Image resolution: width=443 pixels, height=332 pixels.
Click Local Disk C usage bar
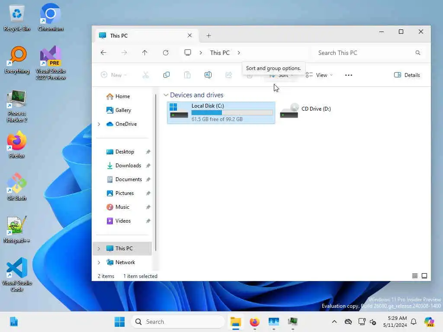coord(232,113)
